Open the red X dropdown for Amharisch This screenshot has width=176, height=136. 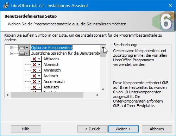coord(36,70)
